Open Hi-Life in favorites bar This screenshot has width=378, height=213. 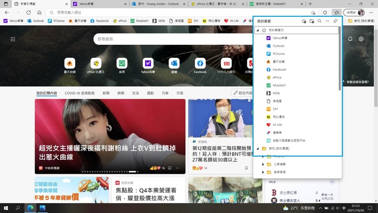click(232, 21)
